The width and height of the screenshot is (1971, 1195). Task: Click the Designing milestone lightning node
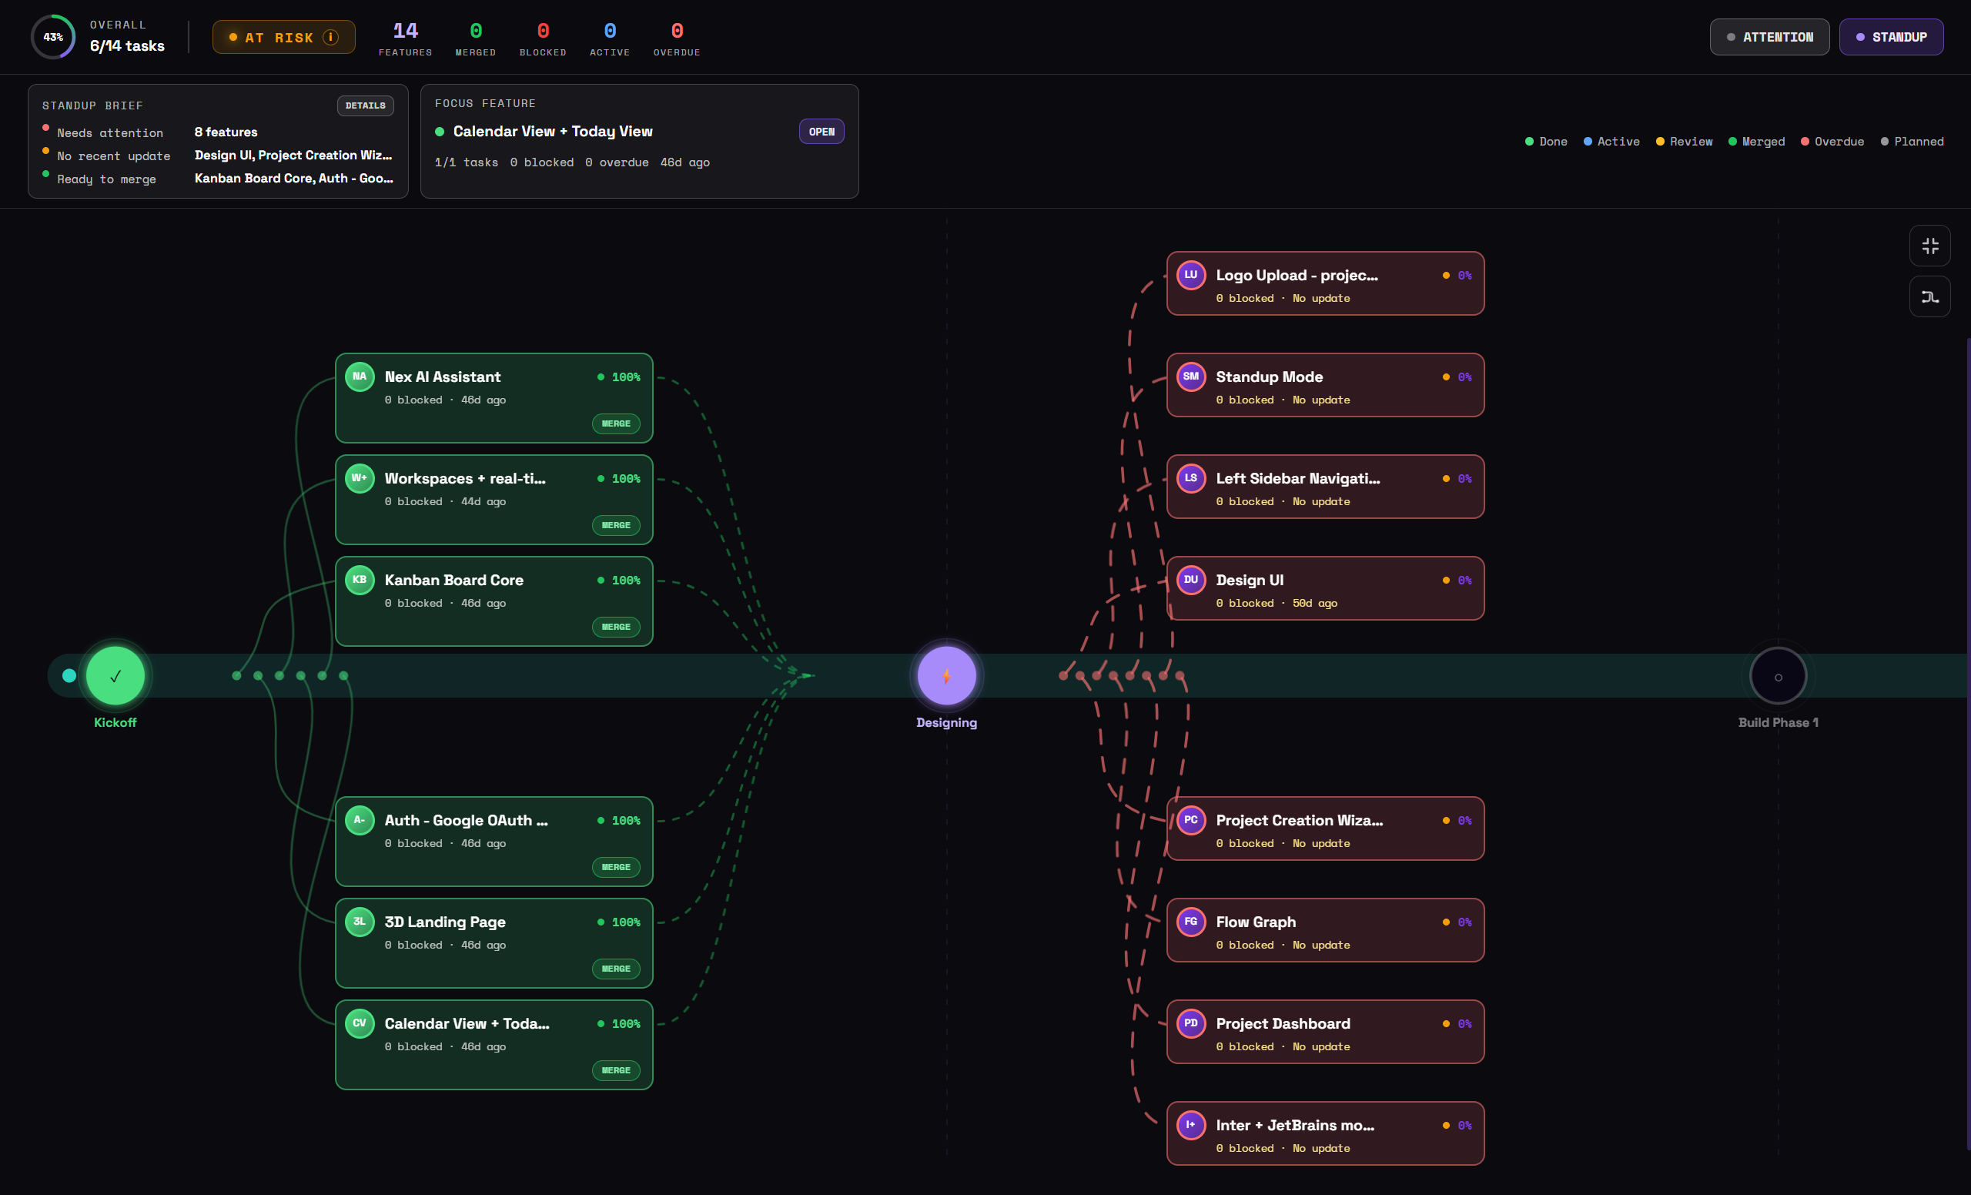(x=946, y=676)
